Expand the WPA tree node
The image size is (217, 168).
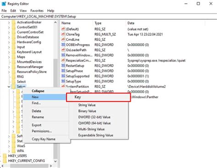tap(9, 151)
